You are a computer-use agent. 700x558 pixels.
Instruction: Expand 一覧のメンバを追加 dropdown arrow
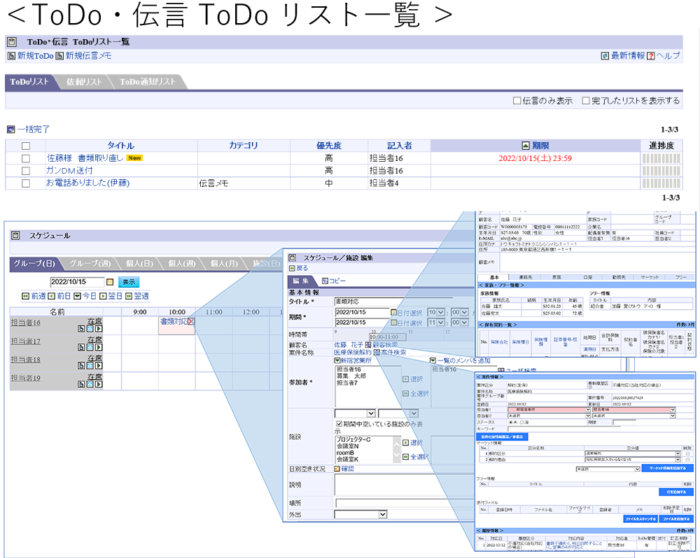(x=433, y=361)
